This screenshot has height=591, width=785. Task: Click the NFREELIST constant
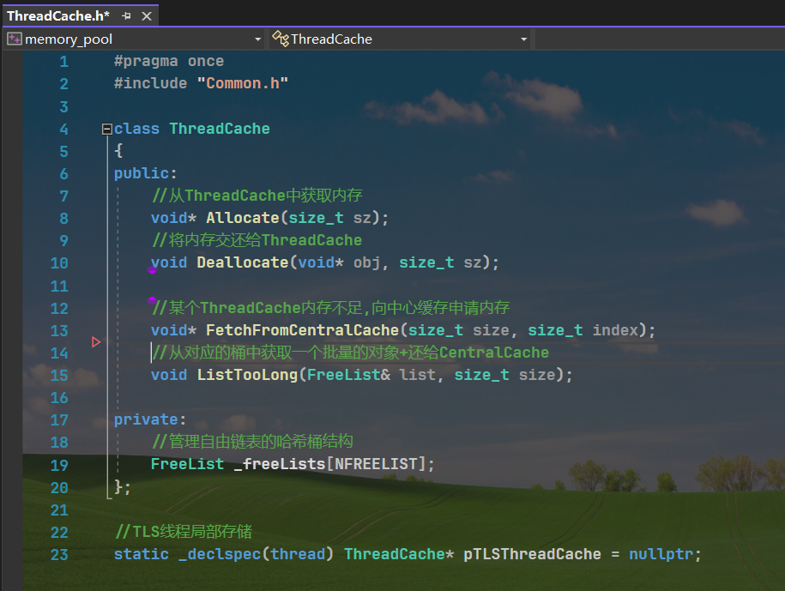pos(376,464)
